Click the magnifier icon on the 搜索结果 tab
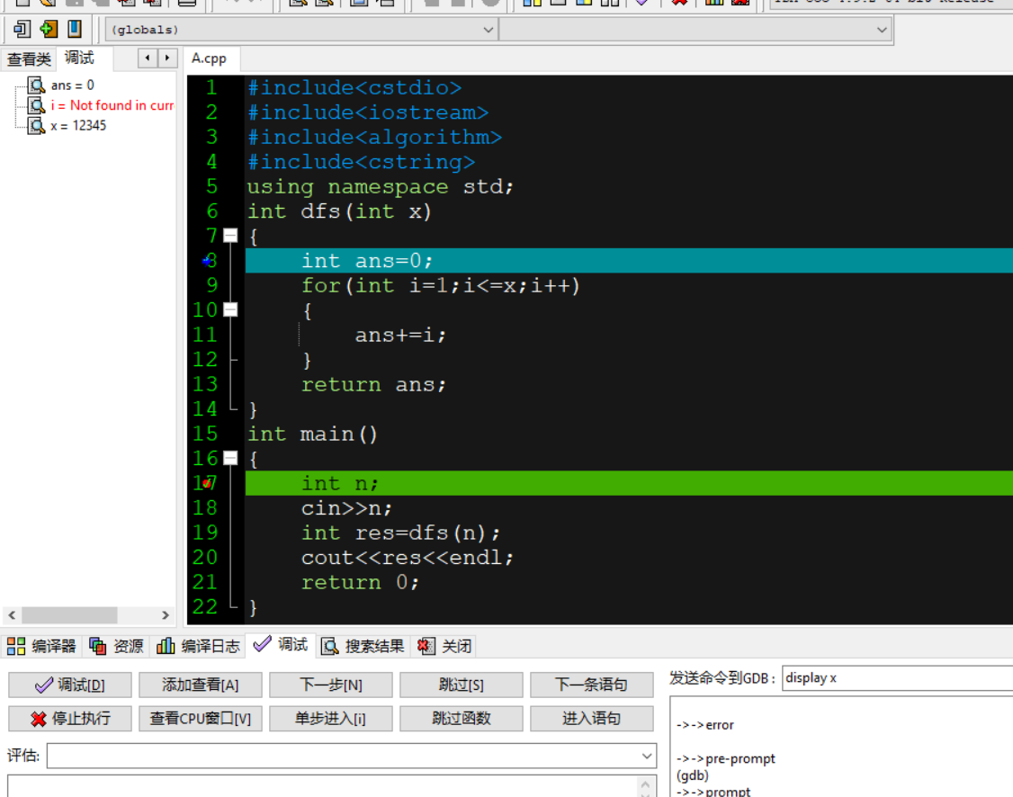The height and width of the screenshot is (797, 1013). tap(329, 645)
